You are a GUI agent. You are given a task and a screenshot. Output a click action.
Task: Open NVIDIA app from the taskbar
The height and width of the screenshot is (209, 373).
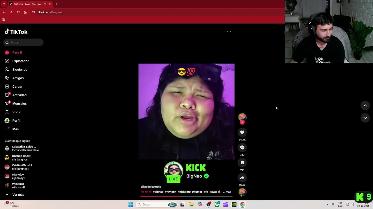click(x=234, y=204)
